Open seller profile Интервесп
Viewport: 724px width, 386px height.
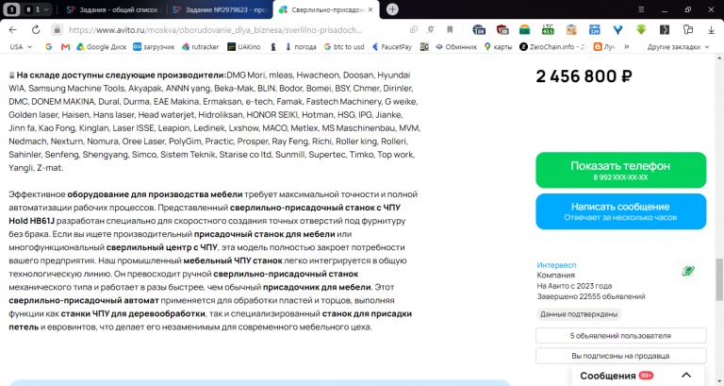point(556,265)
